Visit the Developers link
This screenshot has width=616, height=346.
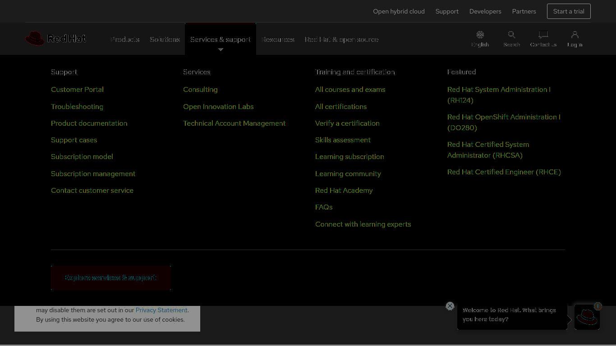485,11
